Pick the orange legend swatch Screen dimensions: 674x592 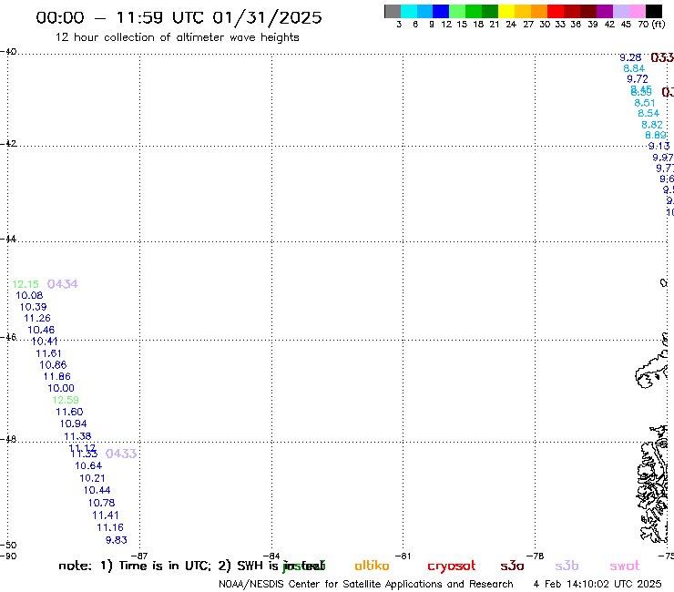coord(538,11)
